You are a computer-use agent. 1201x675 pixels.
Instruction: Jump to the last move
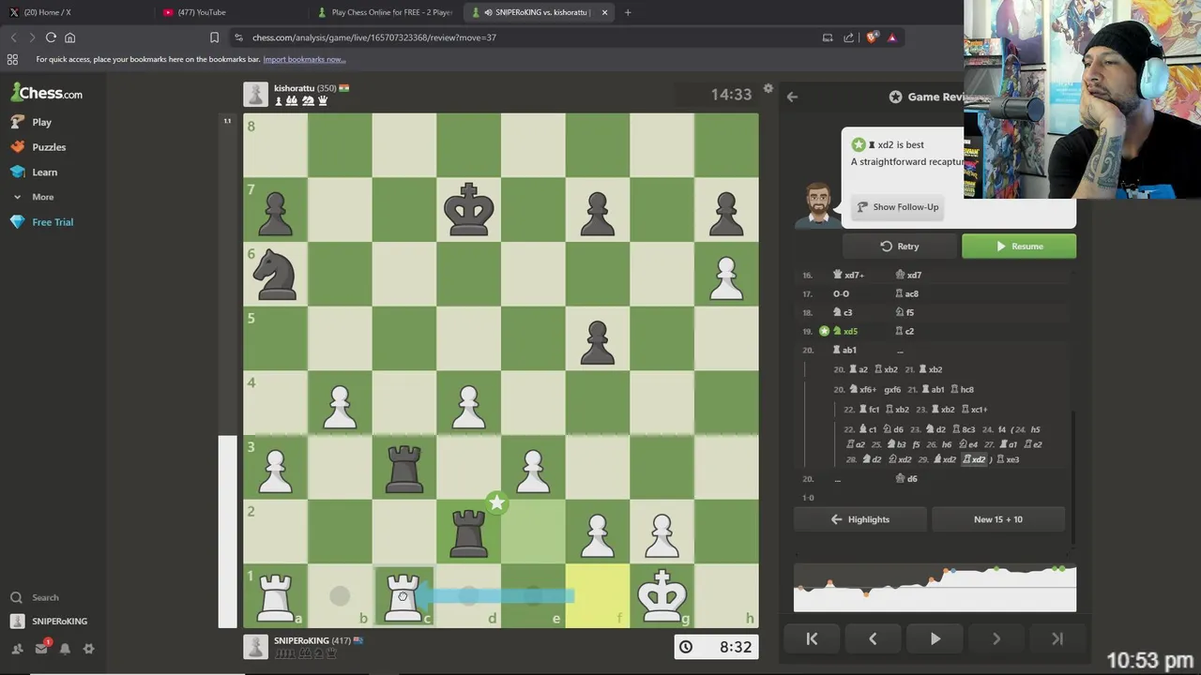pyautogui.click(x=1057, y=638)
